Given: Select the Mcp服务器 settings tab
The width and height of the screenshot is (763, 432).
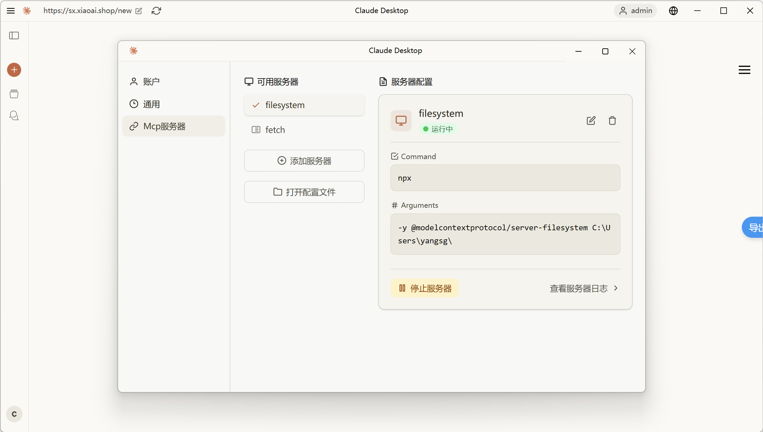Looking at the screenshot, I should [173, 126].
